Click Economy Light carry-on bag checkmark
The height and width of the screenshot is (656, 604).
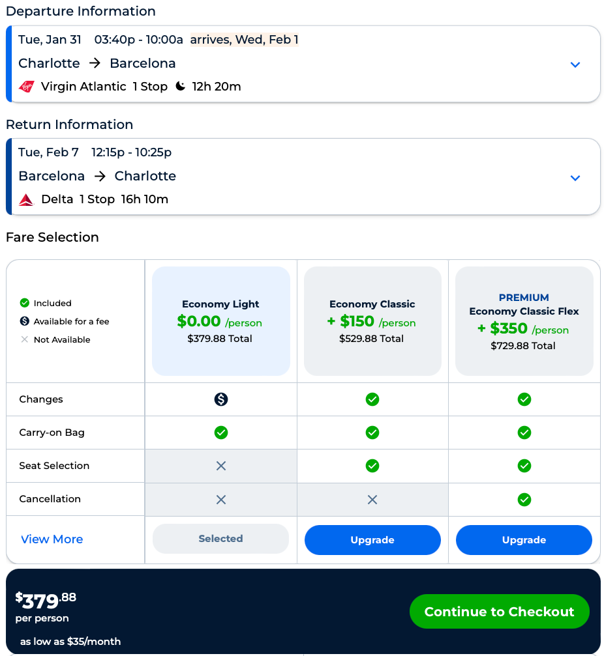[x=221, y=433]
